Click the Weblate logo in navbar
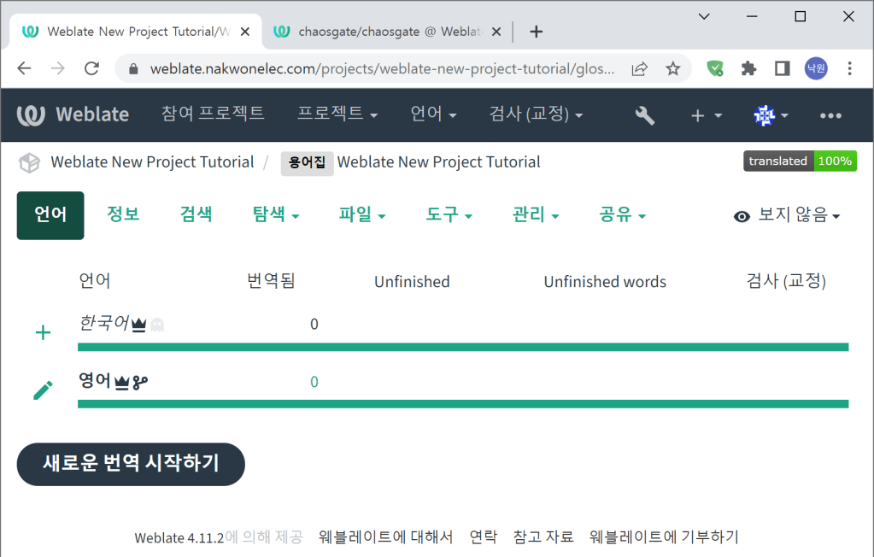 point(73,114)
